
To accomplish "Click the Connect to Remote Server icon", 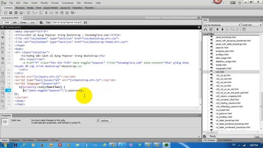I will [205, 30].
